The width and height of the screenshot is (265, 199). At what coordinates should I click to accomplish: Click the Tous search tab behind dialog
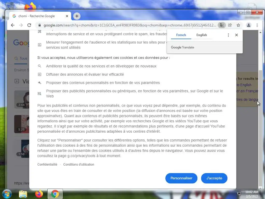pos(21,58)
